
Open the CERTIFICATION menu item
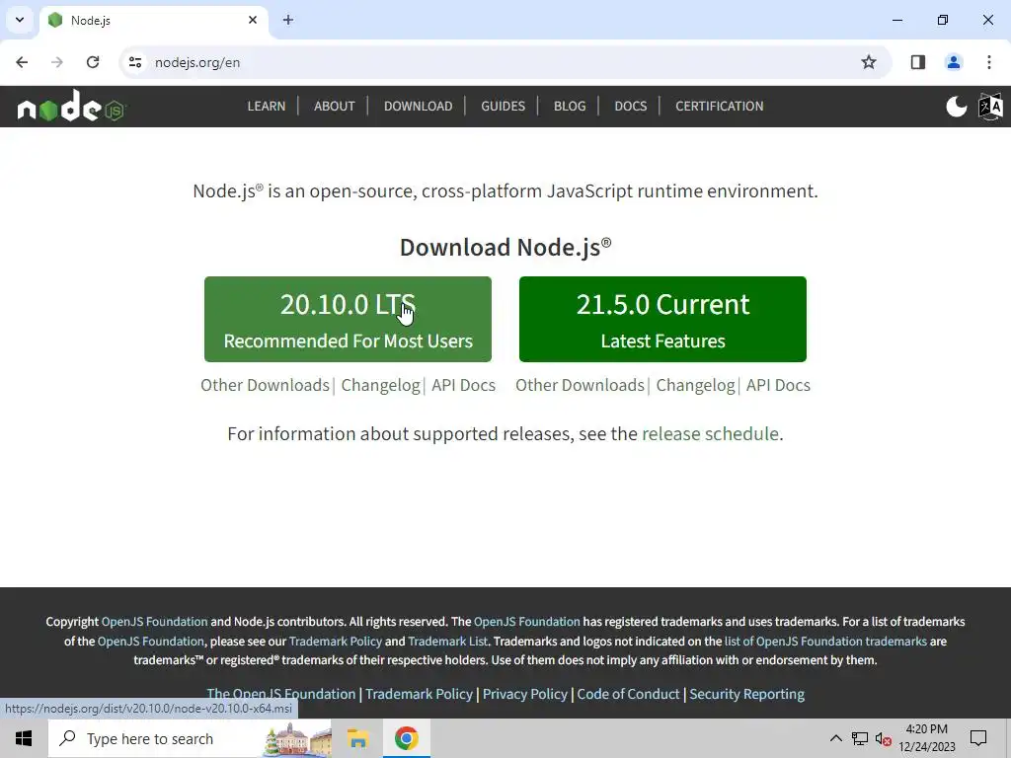[x=719, y=106]
